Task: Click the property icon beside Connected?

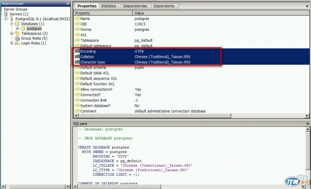Action: (x=77, y=95)
